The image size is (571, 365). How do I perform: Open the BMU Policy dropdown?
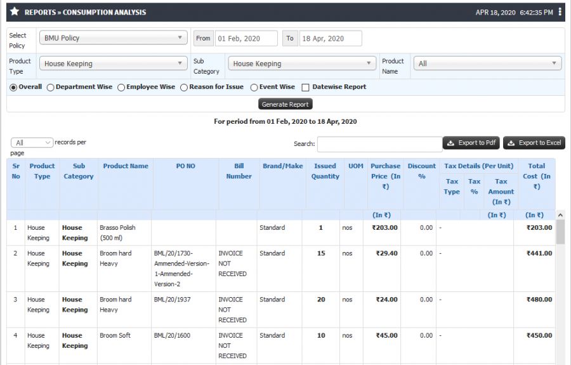coord(114,37)
